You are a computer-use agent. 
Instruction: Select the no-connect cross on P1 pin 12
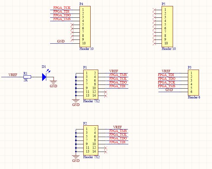point(106,92)
